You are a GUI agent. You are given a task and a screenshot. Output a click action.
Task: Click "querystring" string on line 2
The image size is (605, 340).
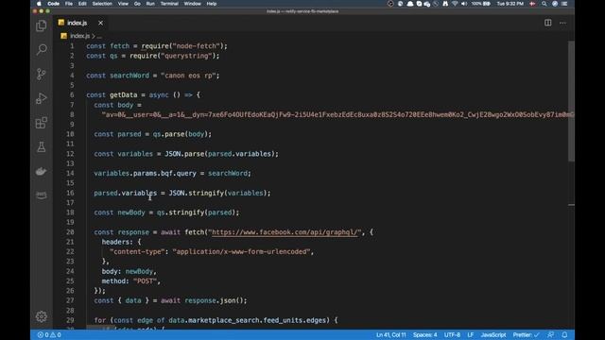[x=186, y=56]
